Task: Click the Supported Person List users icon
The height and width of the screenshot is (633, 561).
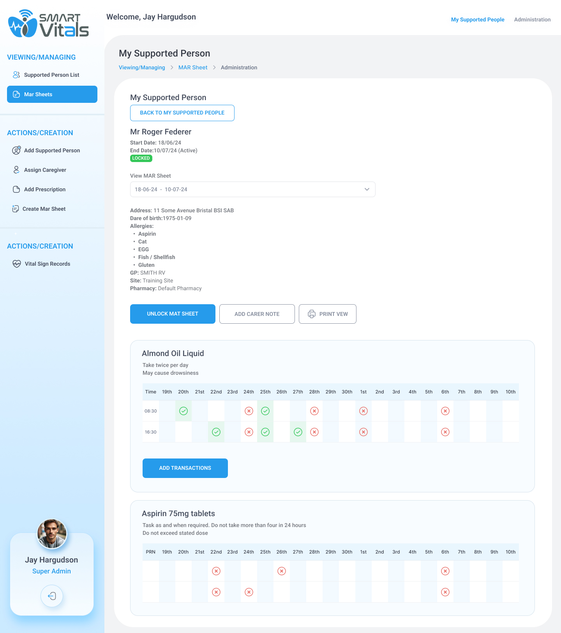Action: pos(16,75)
